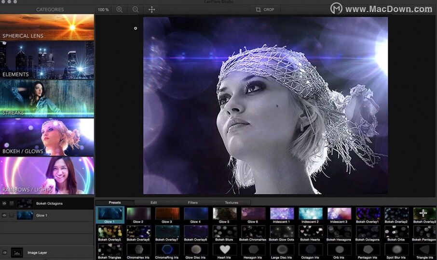This screenshot has height=260, width=437.
Task: Add the Bokeh Overlay1 preset
Action: click(x=368, y=215)
